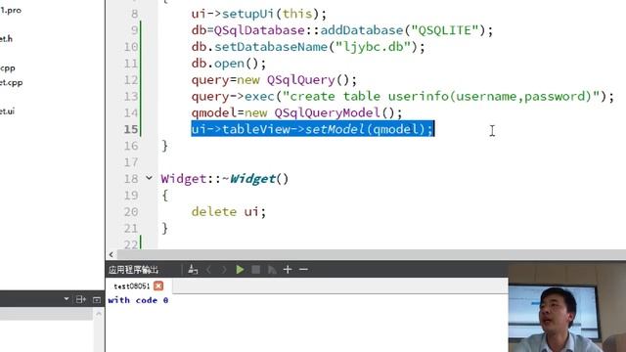Clear the application output pane
This screenshot has height=352, width=626.
pos(193,270)
